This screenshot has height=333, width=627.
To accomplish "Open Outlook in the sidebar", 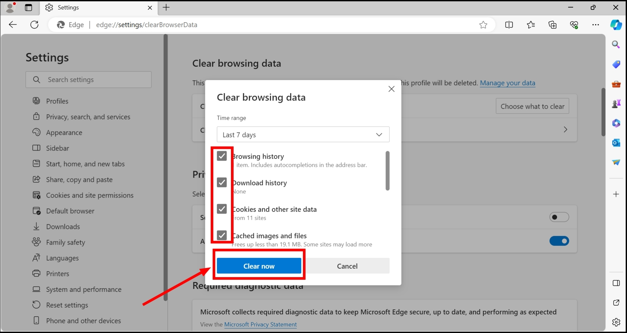I will 616,143.
